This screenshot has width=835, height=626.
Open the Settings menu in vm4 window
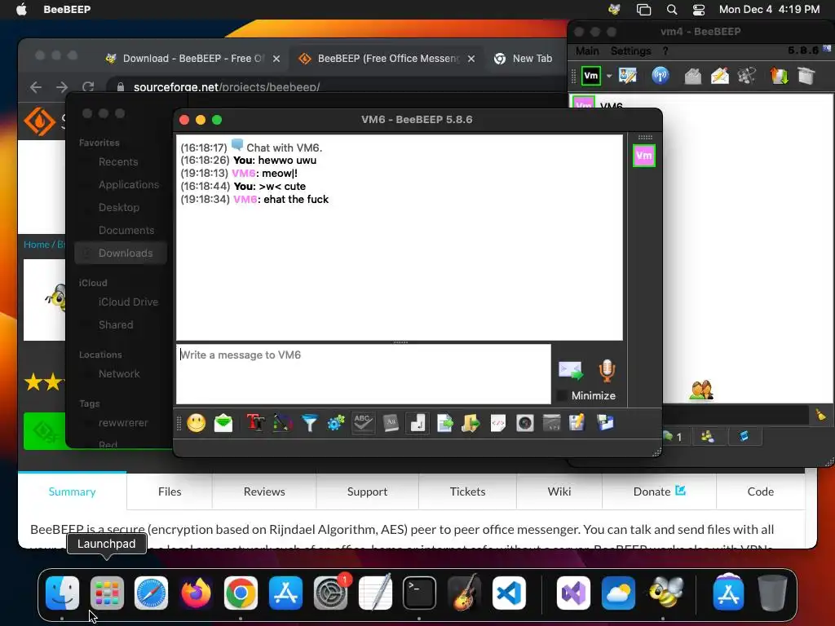pos(630,51)
